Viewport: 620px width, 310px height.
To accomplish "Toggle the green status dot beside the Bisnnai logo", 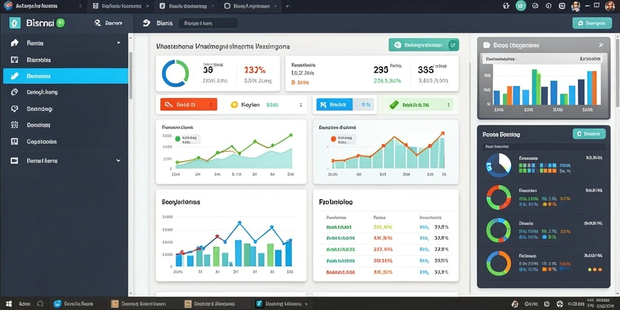I will [x=61, y=23].
